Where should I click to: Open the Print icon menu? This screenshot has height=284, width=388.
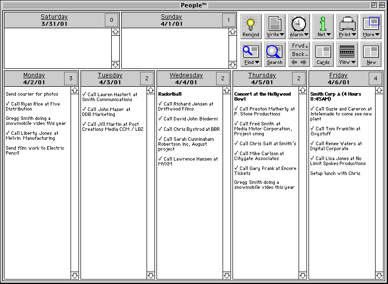[x=347, y=26]
